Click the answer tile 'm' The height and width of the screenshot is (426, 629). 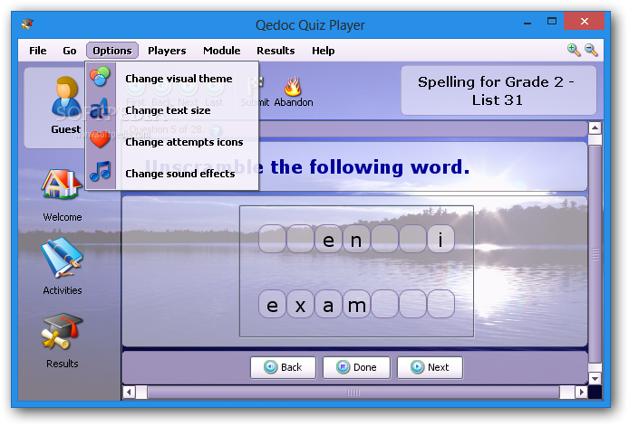pos(356,304)
